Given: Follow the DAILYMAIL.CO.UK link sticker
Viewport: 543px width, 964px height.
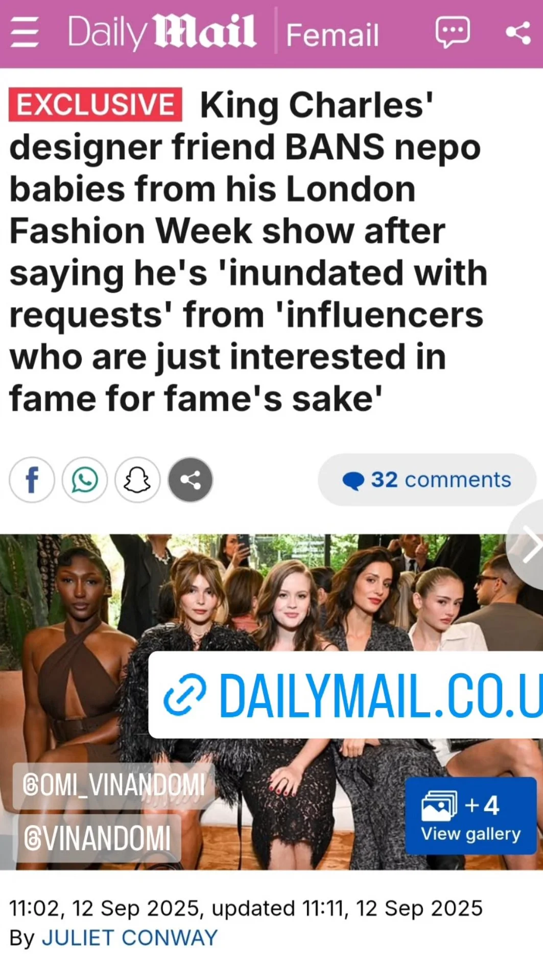Looking at the screenshot, I should click(346, 695).
